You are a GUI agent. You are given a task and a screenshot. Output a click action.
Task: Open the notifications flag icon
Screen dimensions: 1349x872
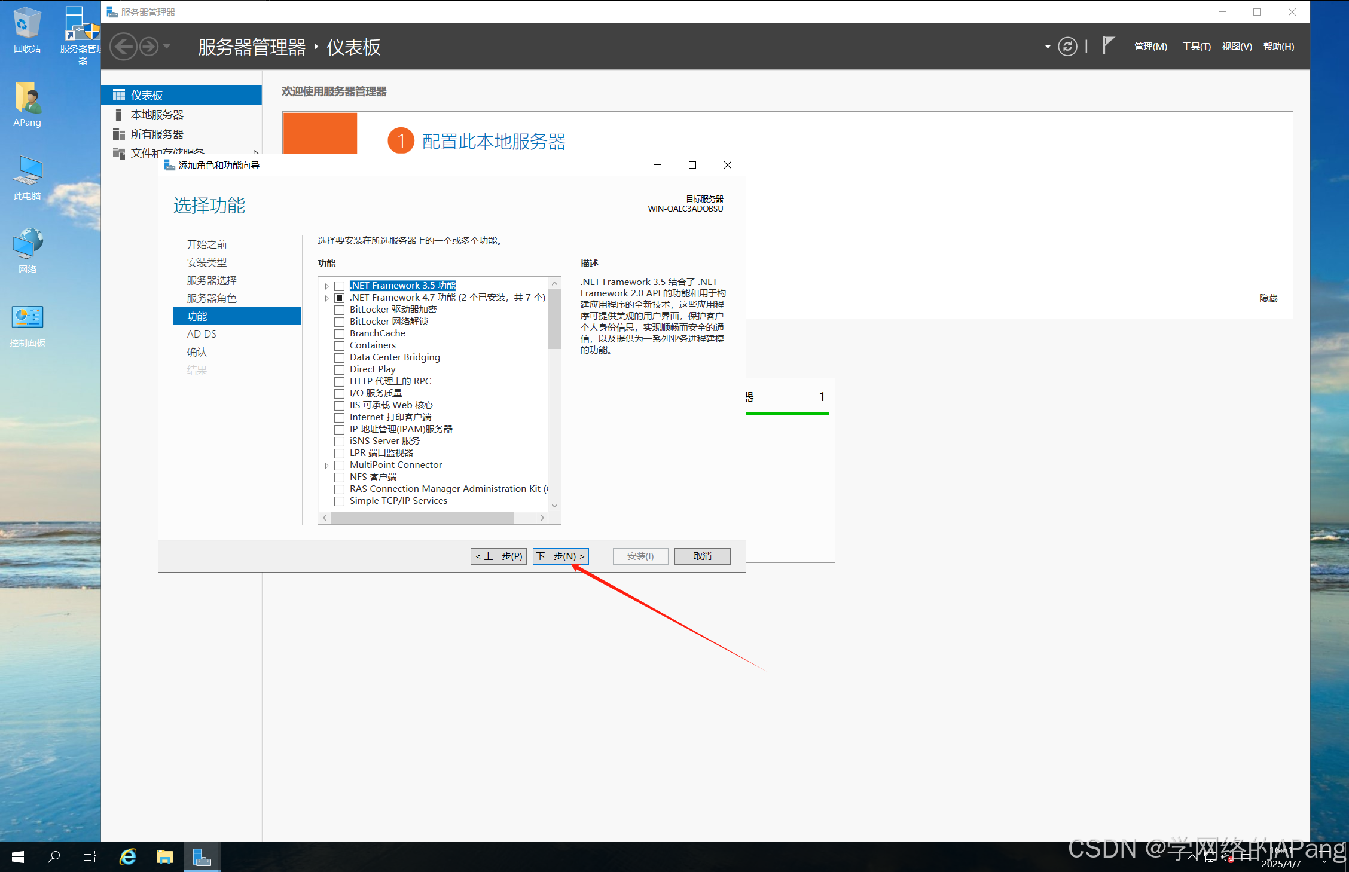[x=1107, y=45]
